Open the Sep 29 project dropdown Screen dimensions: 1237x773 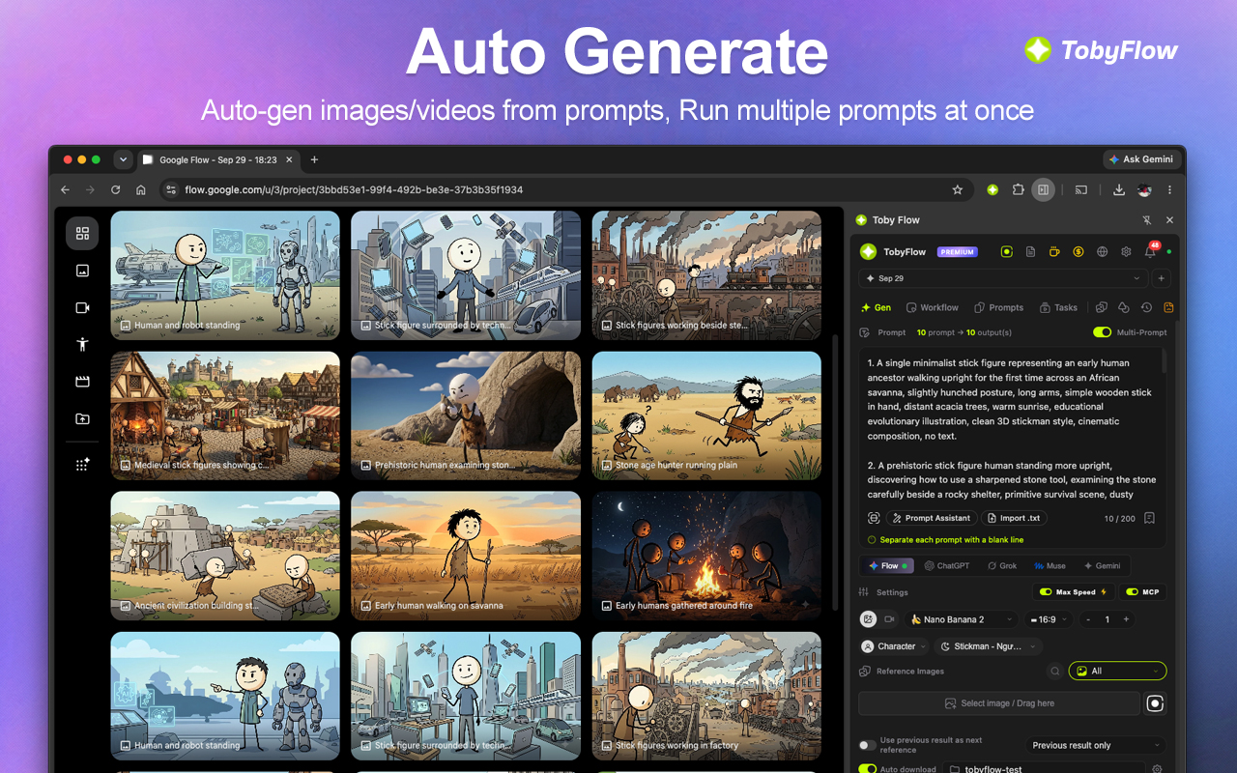click(1001, 278)
